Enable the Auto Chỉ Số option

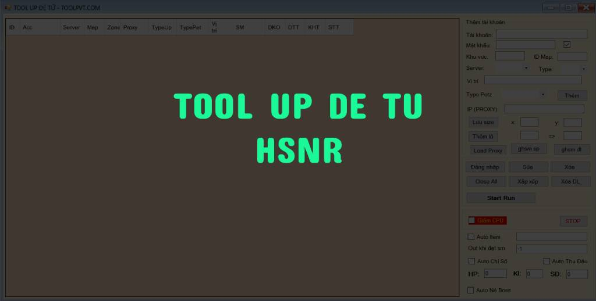point(471,261)
